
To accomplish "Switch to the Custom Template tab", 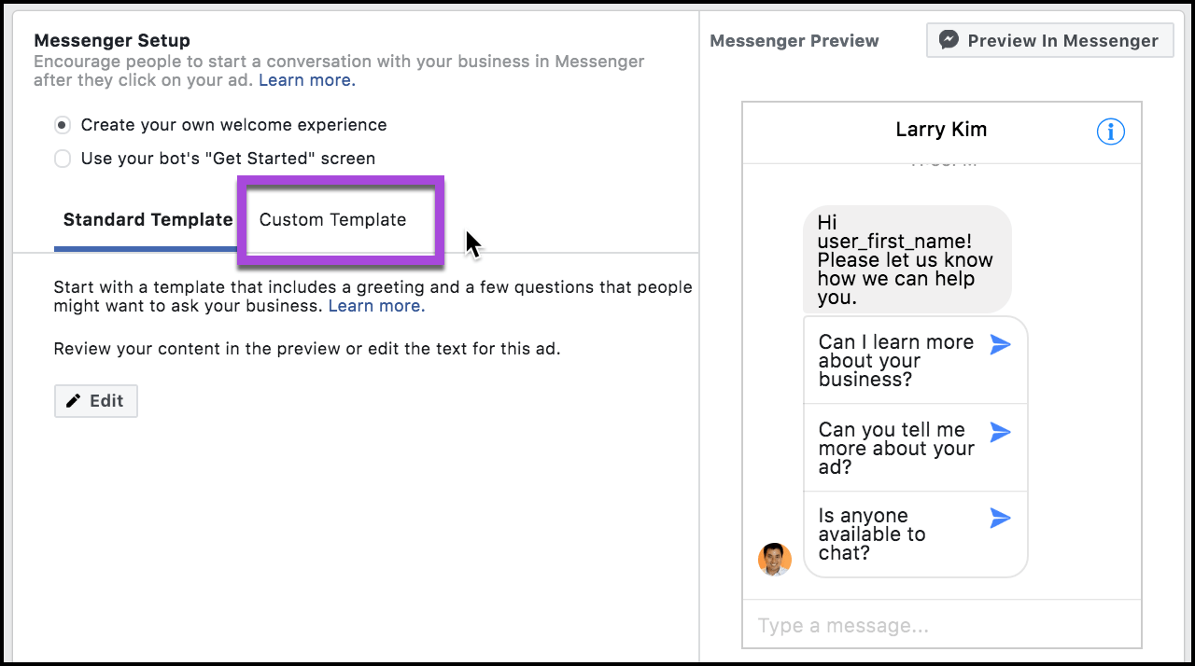I will pos(332,220).
